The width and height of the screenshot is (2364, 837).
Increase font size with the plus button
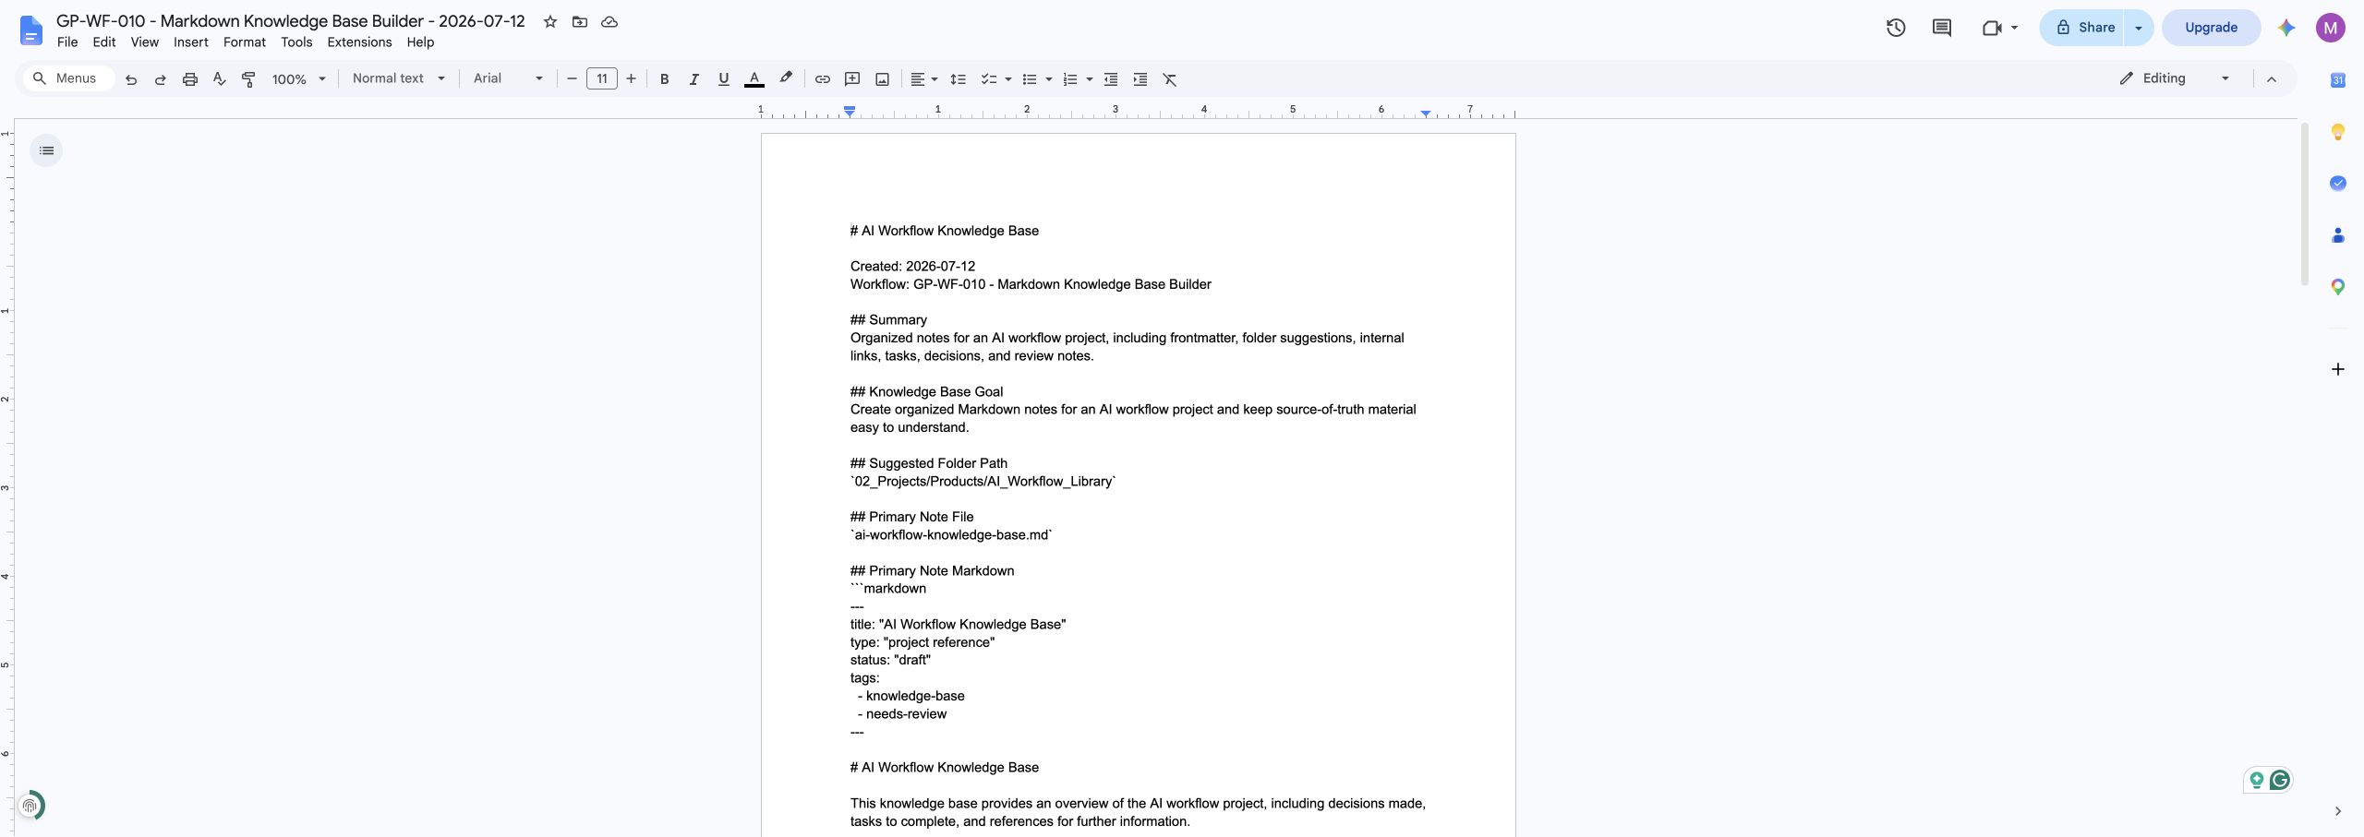[x=631, y=79]
